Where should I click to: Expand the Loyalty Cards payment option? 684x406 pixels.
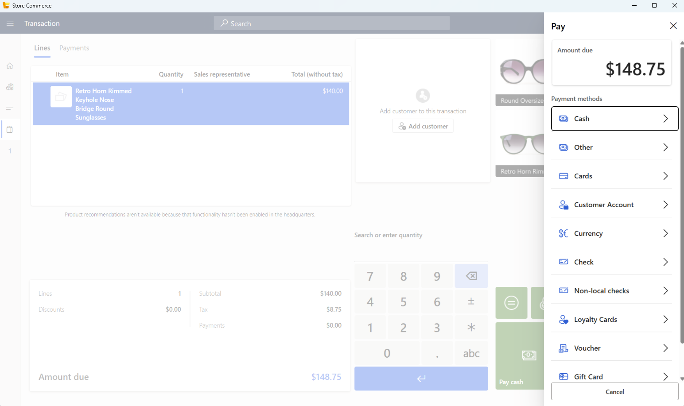pos(612,319)
